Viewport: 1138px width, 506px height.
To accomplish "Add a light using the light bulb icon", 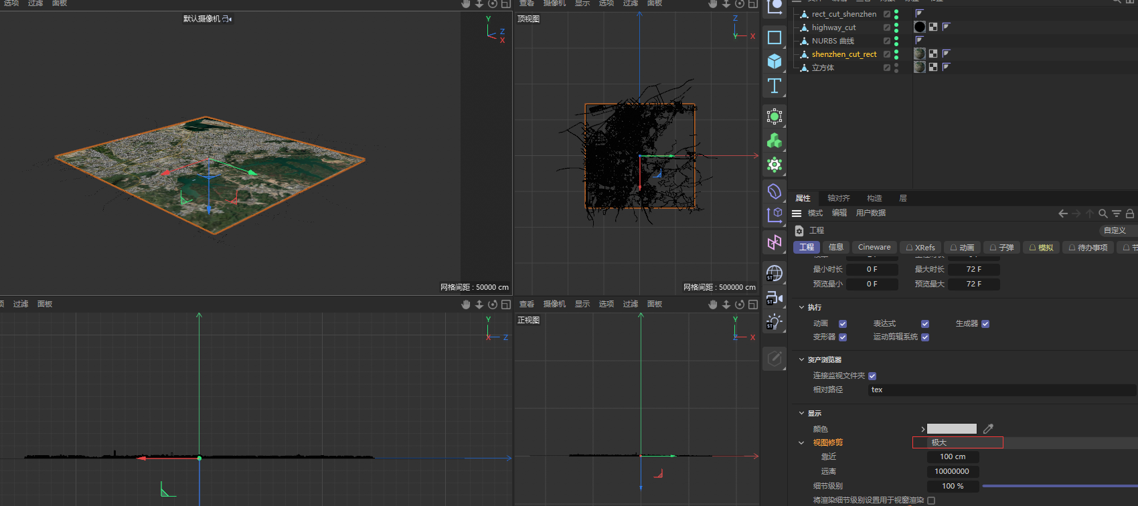I will pos(775,322).
